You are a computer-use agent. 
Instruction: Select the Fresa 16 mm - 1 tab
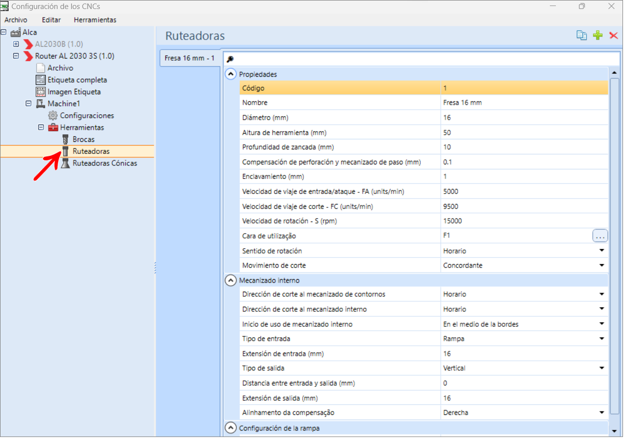tap(189, 58)
